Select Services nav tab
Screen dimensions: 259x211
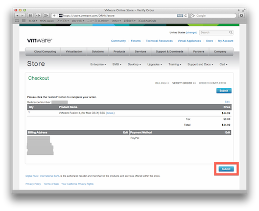pyautogui.click(x=140, y=52)
